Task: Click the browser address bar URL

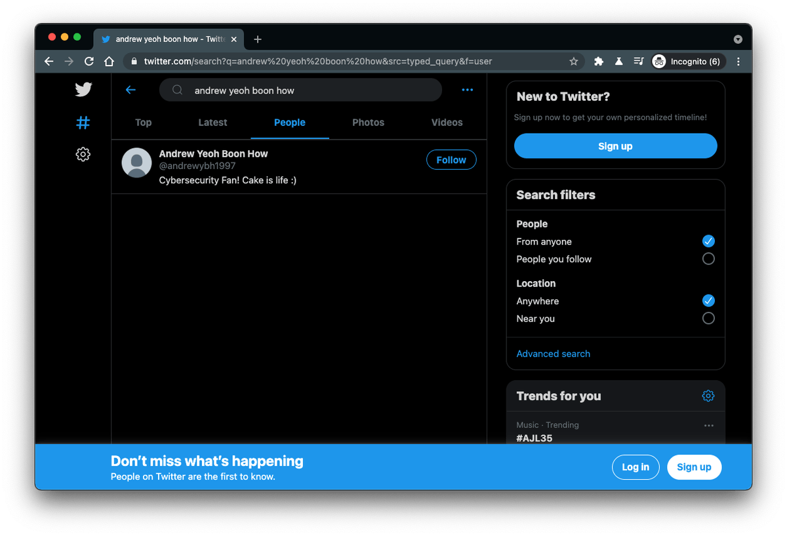Action: pyautogui.click(x=317, y=62)
